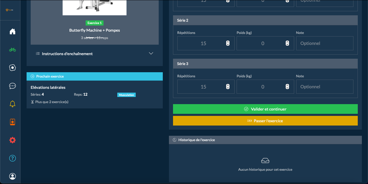Open the help question mark icon

12,158
